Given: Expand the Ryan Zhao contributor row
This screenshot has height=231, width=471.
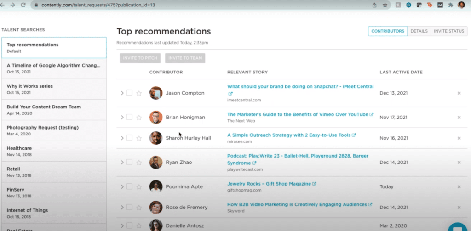Looking at the screenshot, I should [x=122, y=163].
